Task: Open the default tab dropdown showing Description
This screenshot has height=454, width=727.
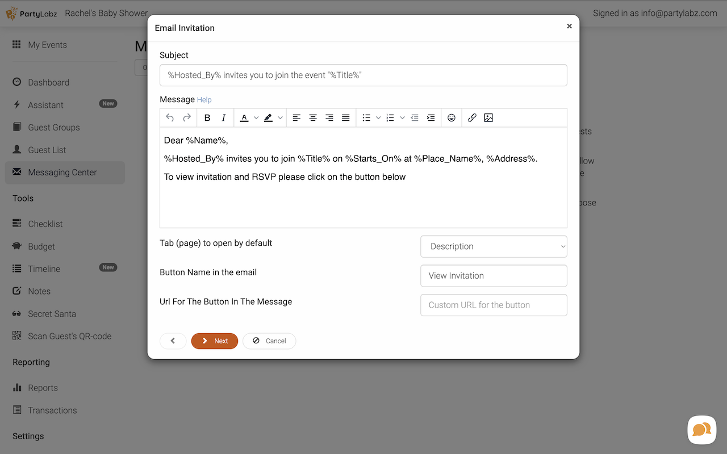Action: (494, 246)
